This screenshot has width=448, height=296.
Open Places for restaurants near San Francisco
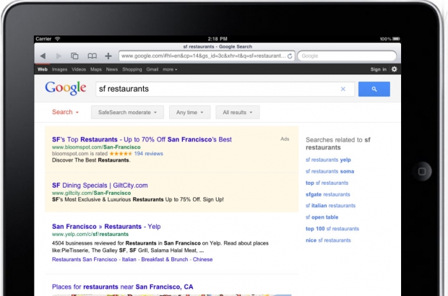pos(123,287)
